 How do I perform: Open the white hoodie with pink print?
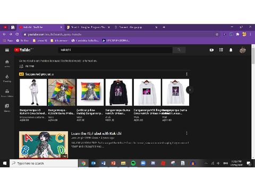click(x=147, y=92)
